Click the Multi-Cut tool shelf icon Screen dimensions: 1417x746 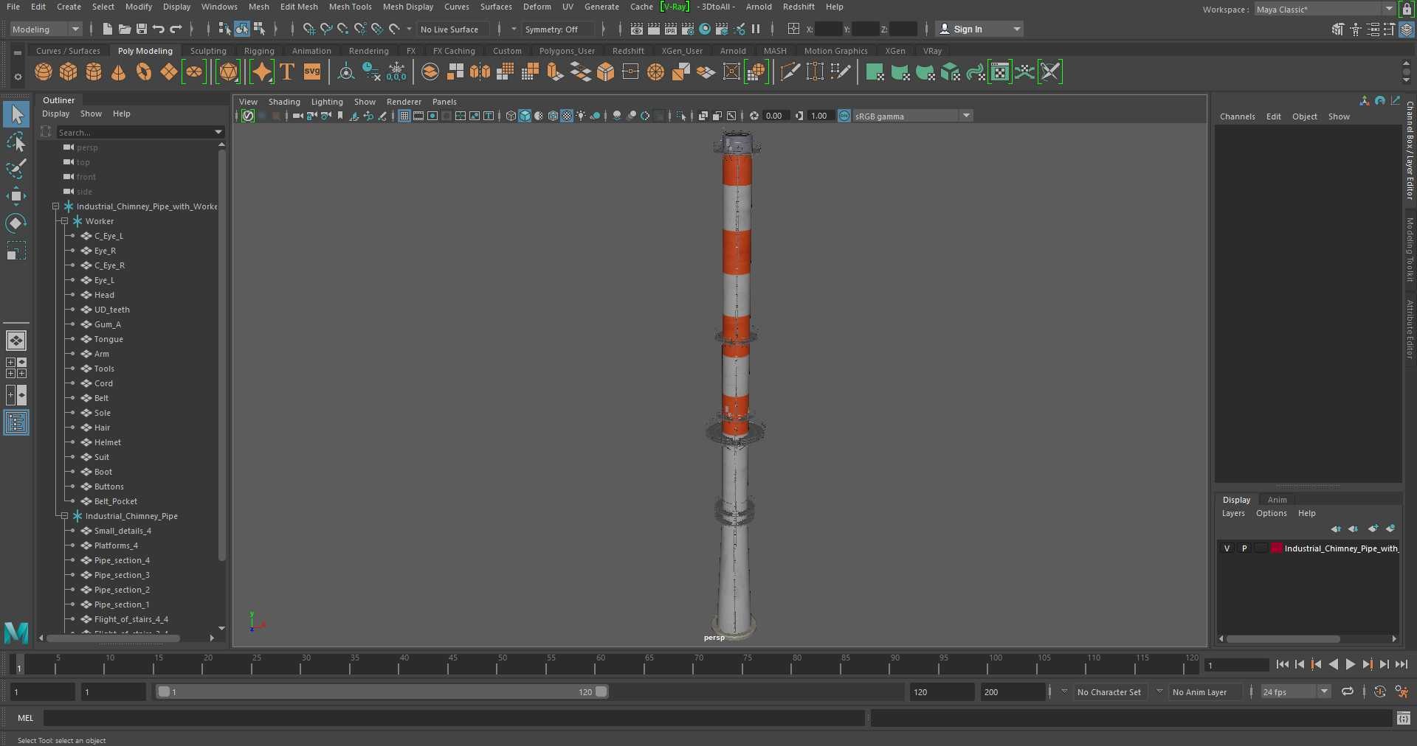pos(790,72)
